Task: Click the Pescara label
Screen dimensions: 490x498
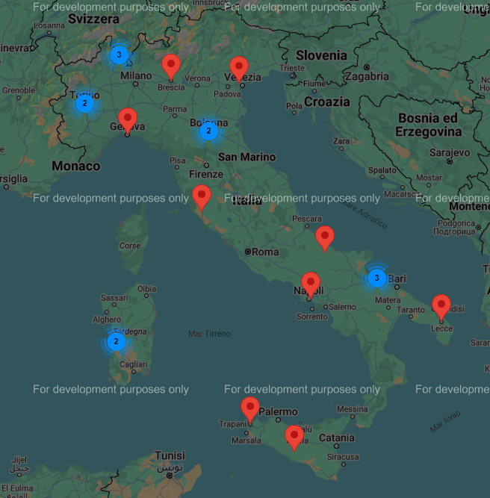Action: (307, 219)
